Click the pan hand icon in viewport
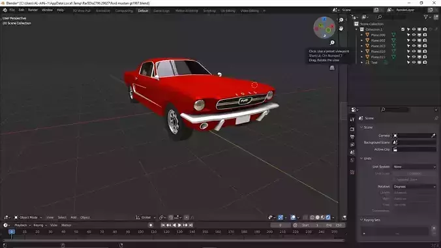This screenshot has height=248, width=441. coord(341,29)
